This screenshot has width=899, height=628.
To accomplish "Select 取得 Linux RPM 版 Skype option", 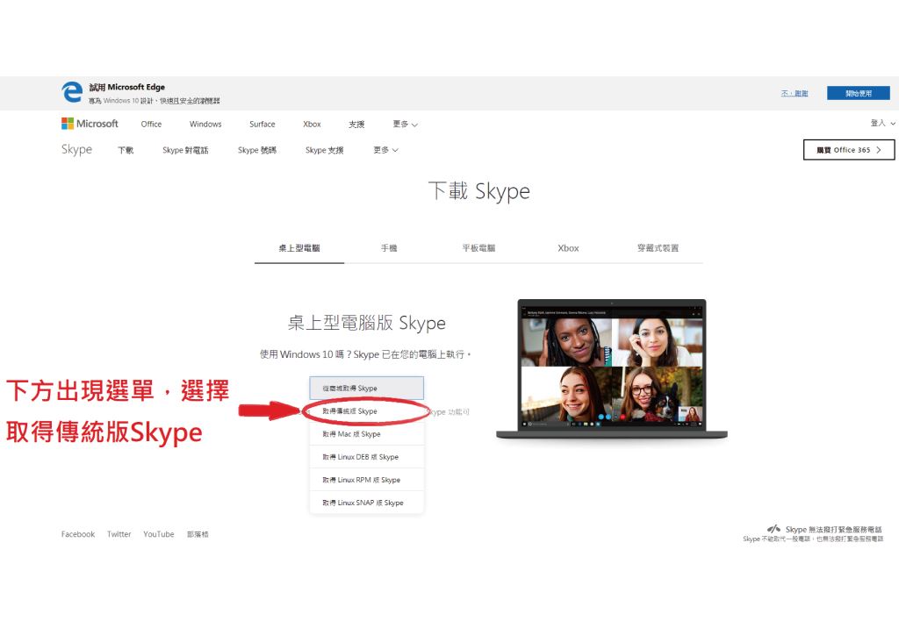I will [366, 480].
